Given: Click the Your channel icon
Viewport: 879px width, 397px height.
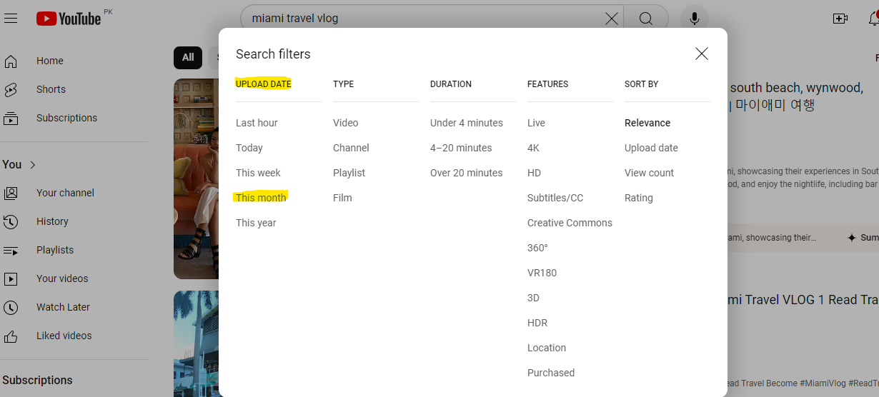Looking at the screenshot, I should tap(11, 193).
